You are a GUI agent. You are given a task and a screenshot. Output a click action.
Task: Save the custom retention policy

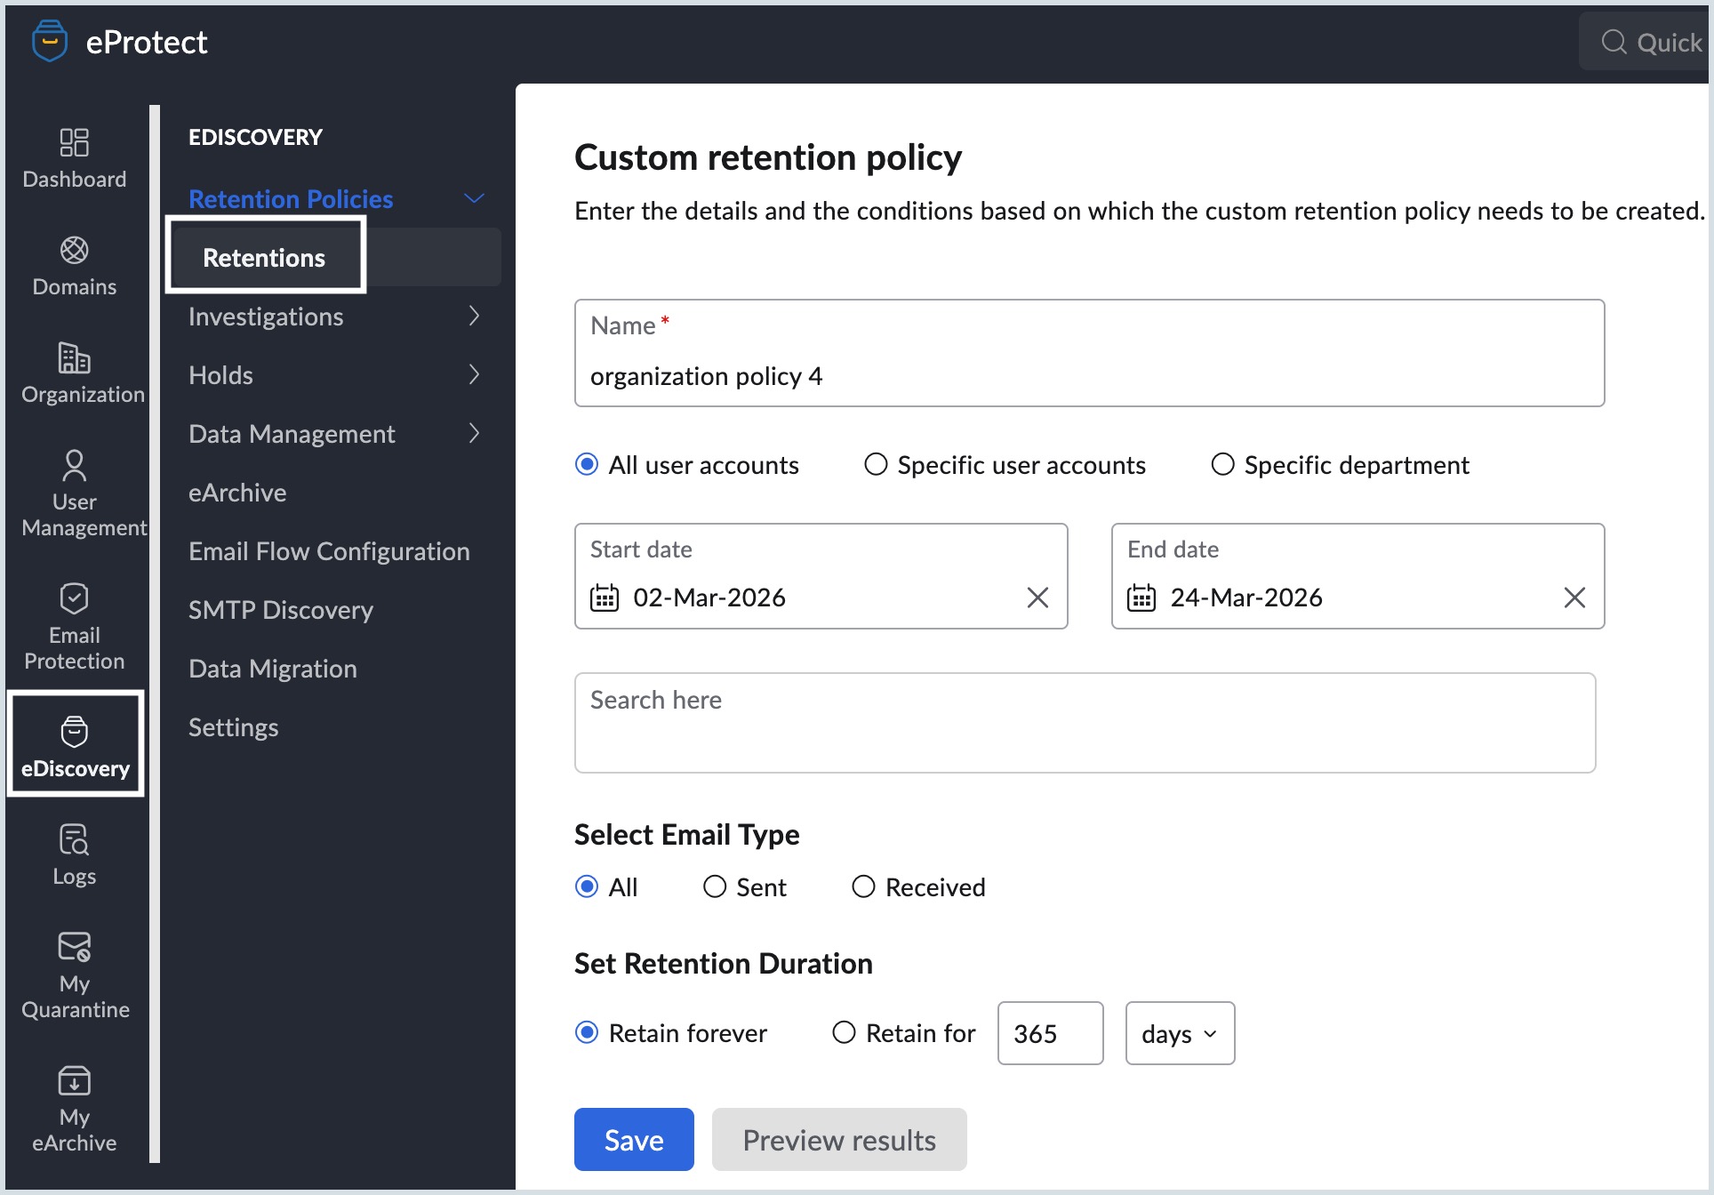pyautogui.click(x=633, y=1139)
